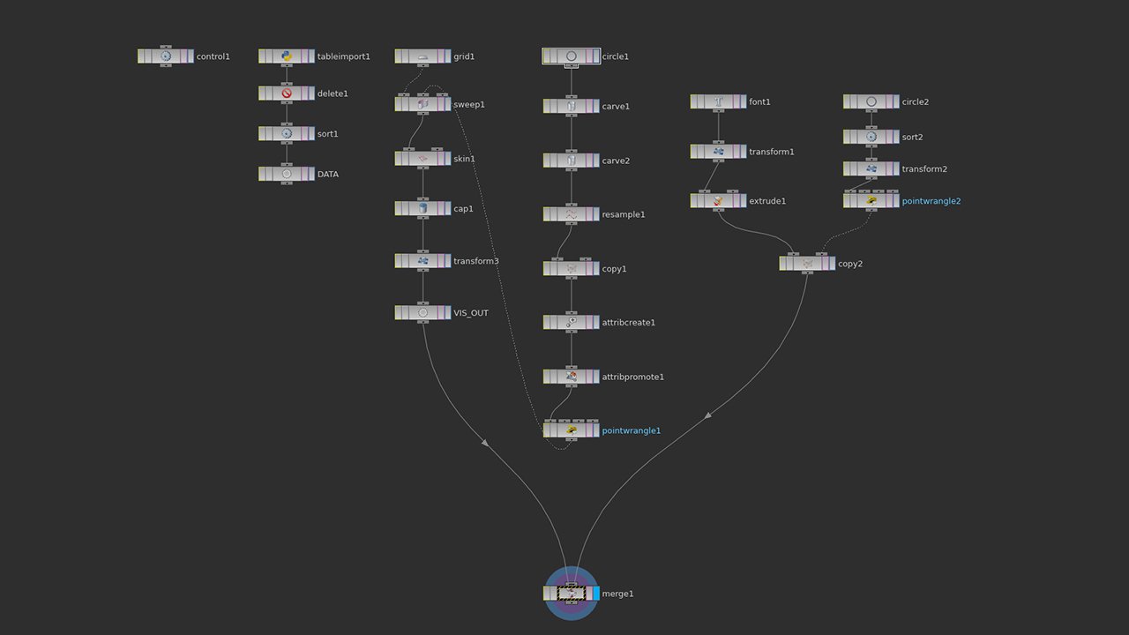Click the transform2 node icon

871,169
